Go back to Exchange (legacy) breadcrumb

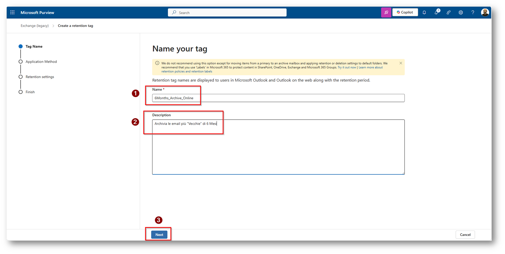point(35,26)
